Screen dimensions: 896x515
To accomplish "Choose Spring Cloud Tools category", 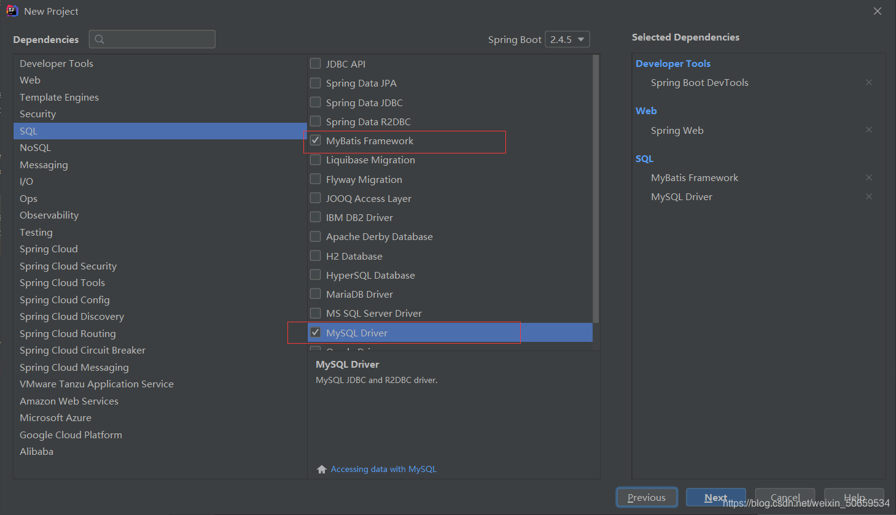I will click(160, 282).
